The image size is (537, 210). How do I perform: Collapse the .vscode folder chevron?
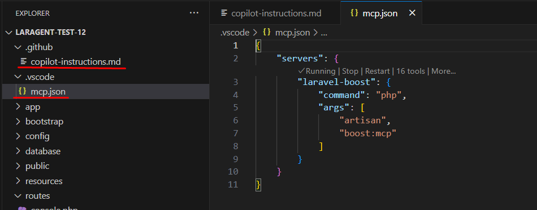pyautogui.click(x=18, y=77)
